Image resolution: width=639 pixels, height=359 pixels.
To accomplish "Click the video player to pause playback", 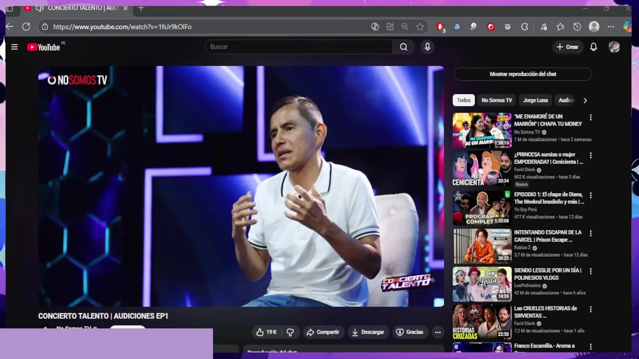I will pyautogui.click(x=241, y=186).
